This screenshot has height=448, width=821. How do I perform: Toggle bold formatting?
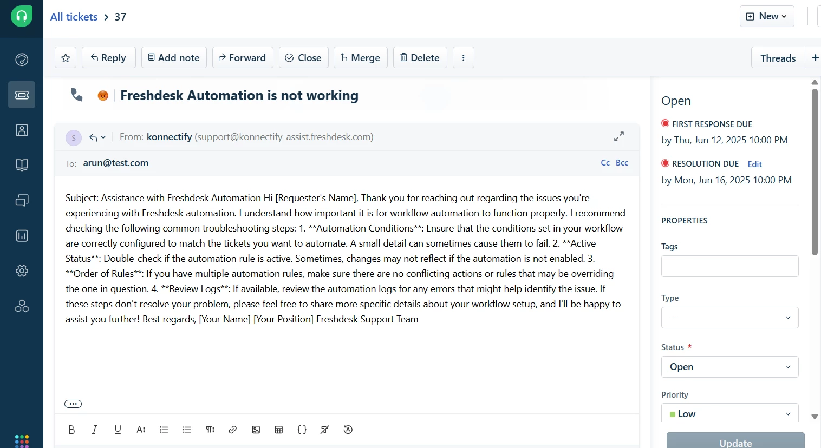(x=71, y=430)
